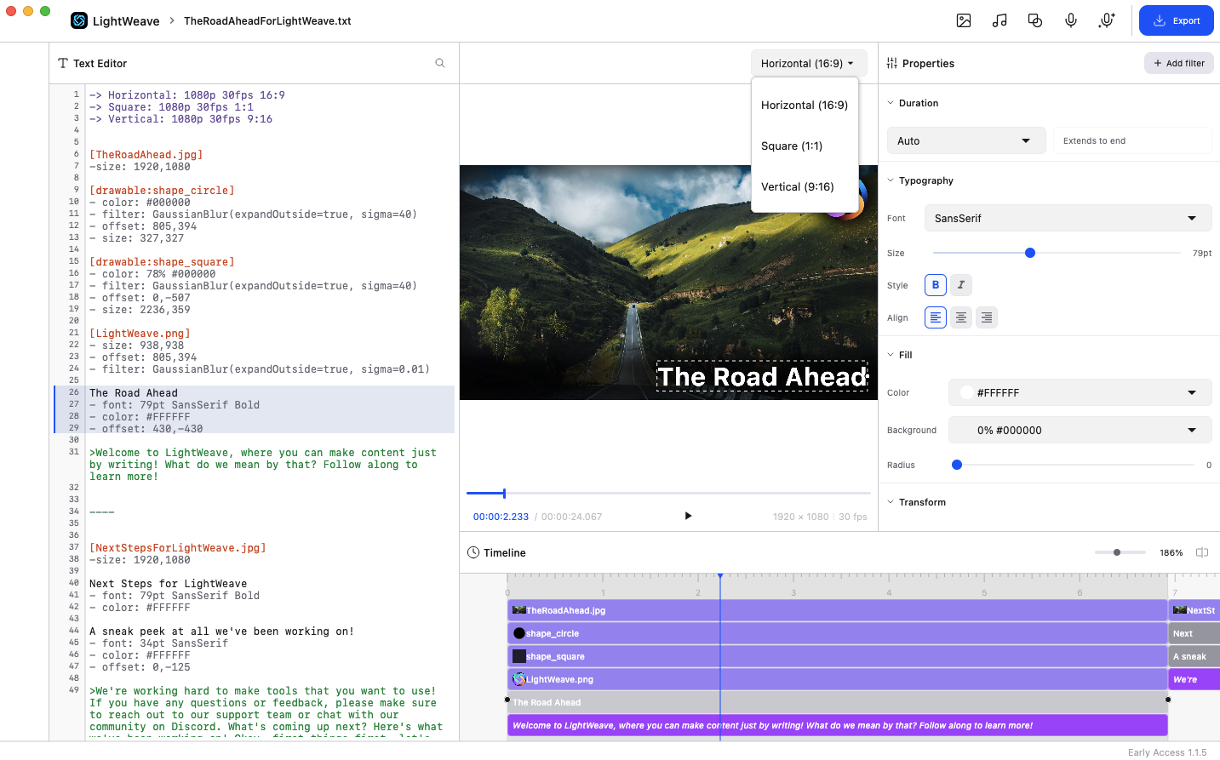Click the timeline split view icon

pyautogui.click(x=1202, y=552)
